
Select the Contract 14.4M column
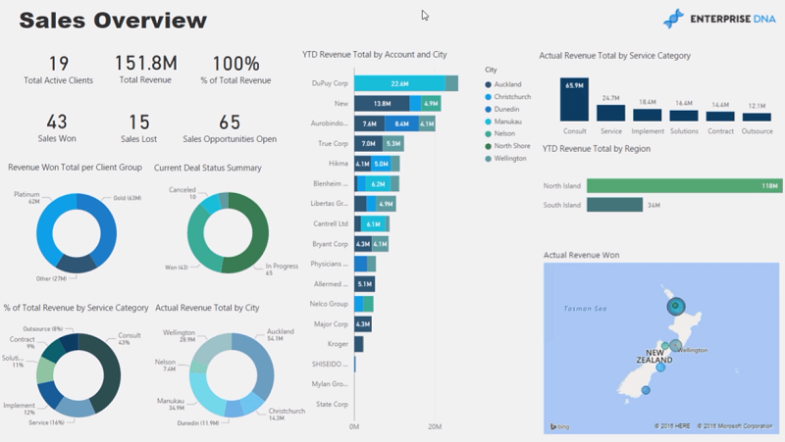point(720,117)
